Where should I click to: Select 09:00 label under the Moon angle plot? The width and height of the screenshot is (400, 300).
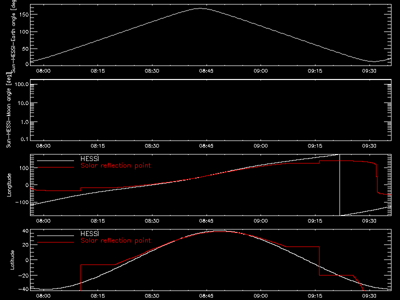[260, 146]
